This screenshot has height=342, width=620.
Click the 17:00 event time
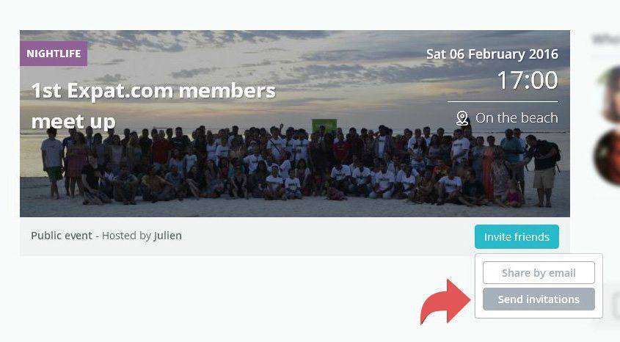coord(528,80)
